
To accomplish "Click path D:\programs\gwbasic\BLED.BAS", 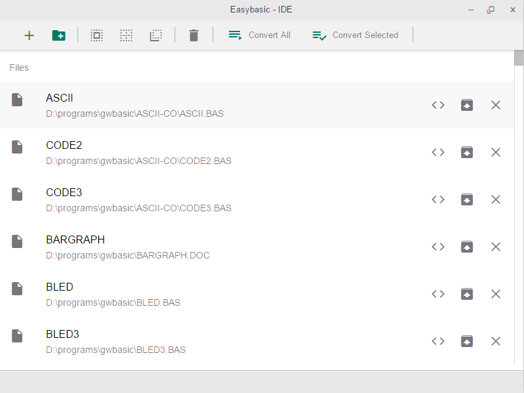I will pyautogui.click(x=113, y=302).
